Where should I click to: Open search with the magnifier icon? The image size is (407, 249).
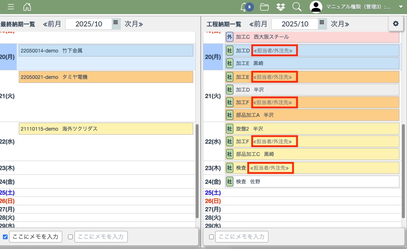(x=297, y=7)
